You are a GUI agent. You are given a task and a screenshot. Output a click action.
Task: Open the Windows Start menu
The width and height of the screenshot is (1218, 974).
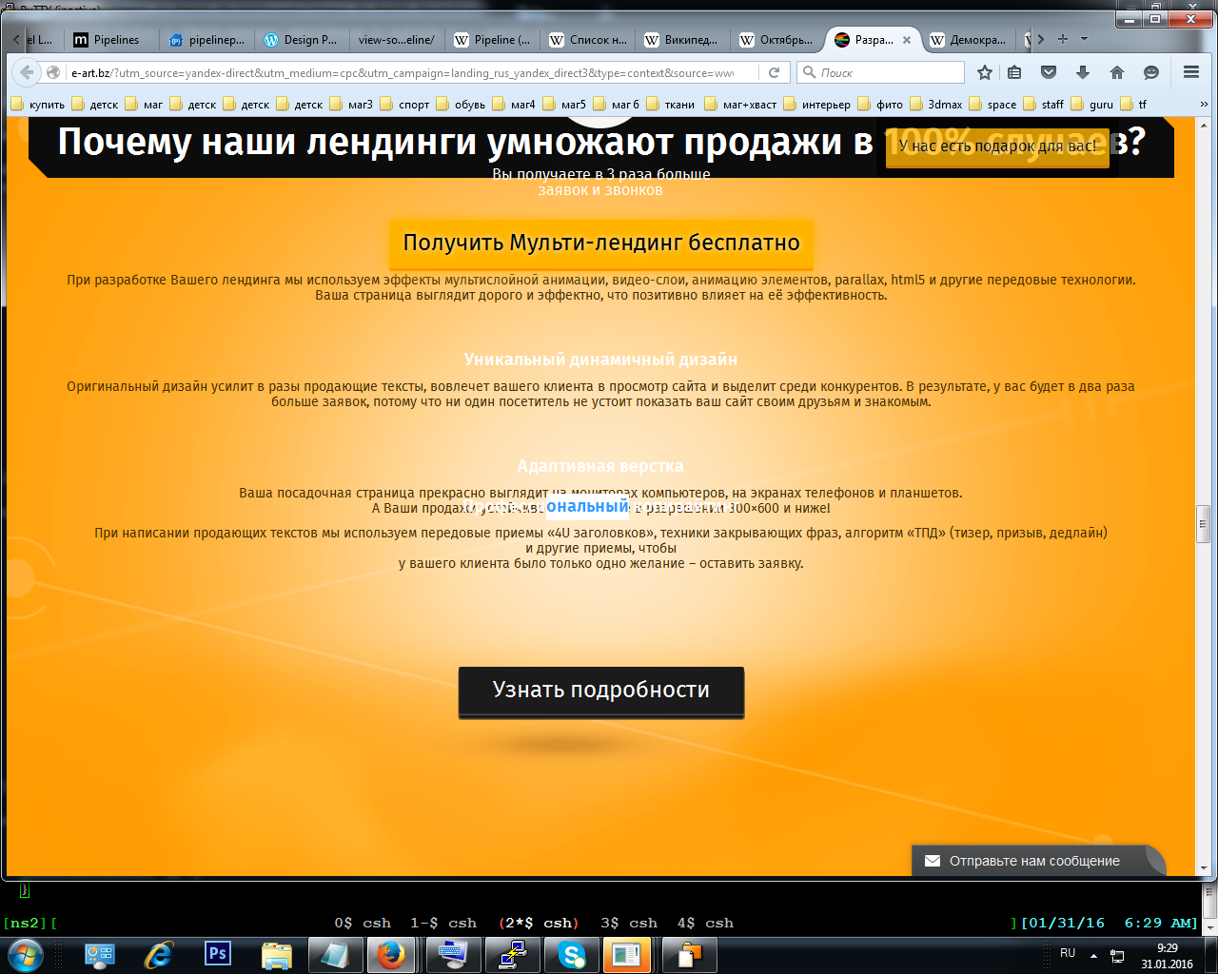[26, 954]
